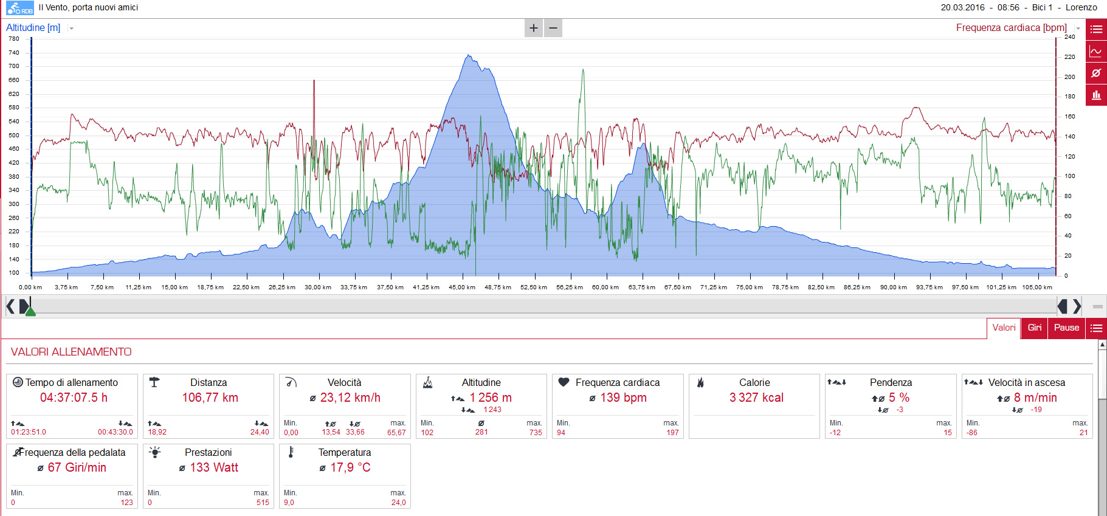Click the downhill time 00:43:30.0
Image resolution: width=1107 pixels, height=516 pixels.
click(116, 433)
